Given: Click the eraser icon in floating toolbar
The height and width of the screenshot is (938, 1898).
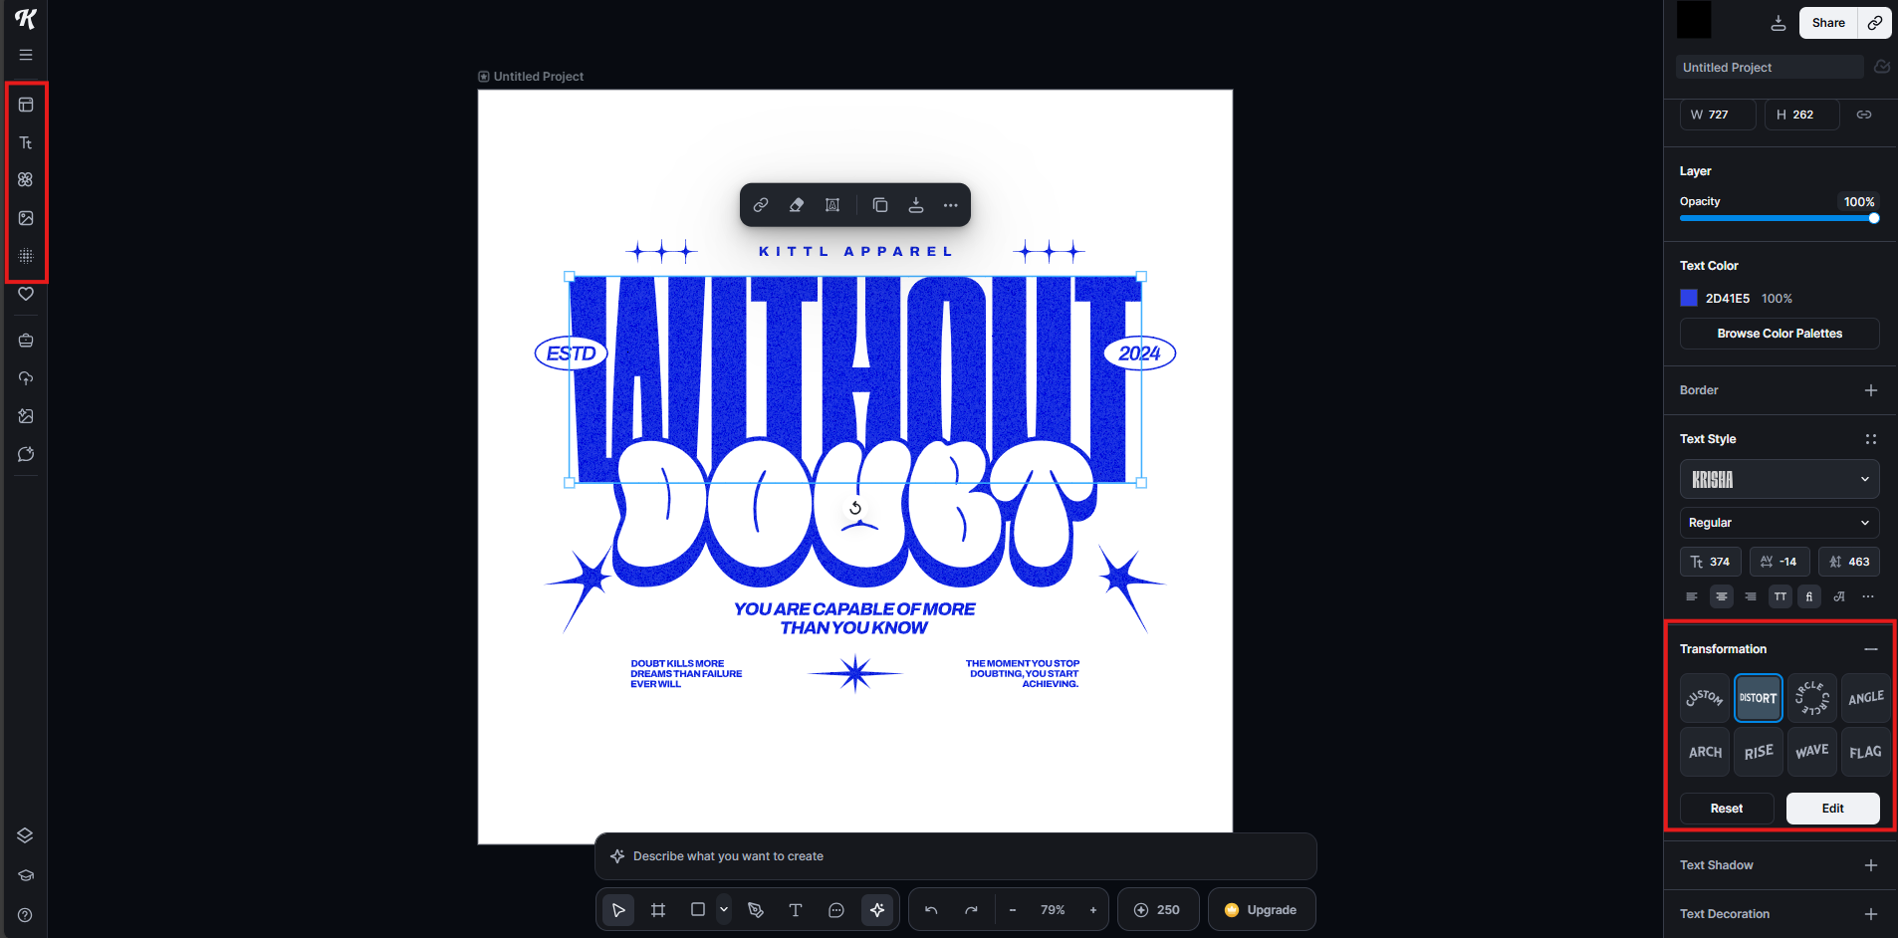Looking at the screenshot, I should coord(797,205).
